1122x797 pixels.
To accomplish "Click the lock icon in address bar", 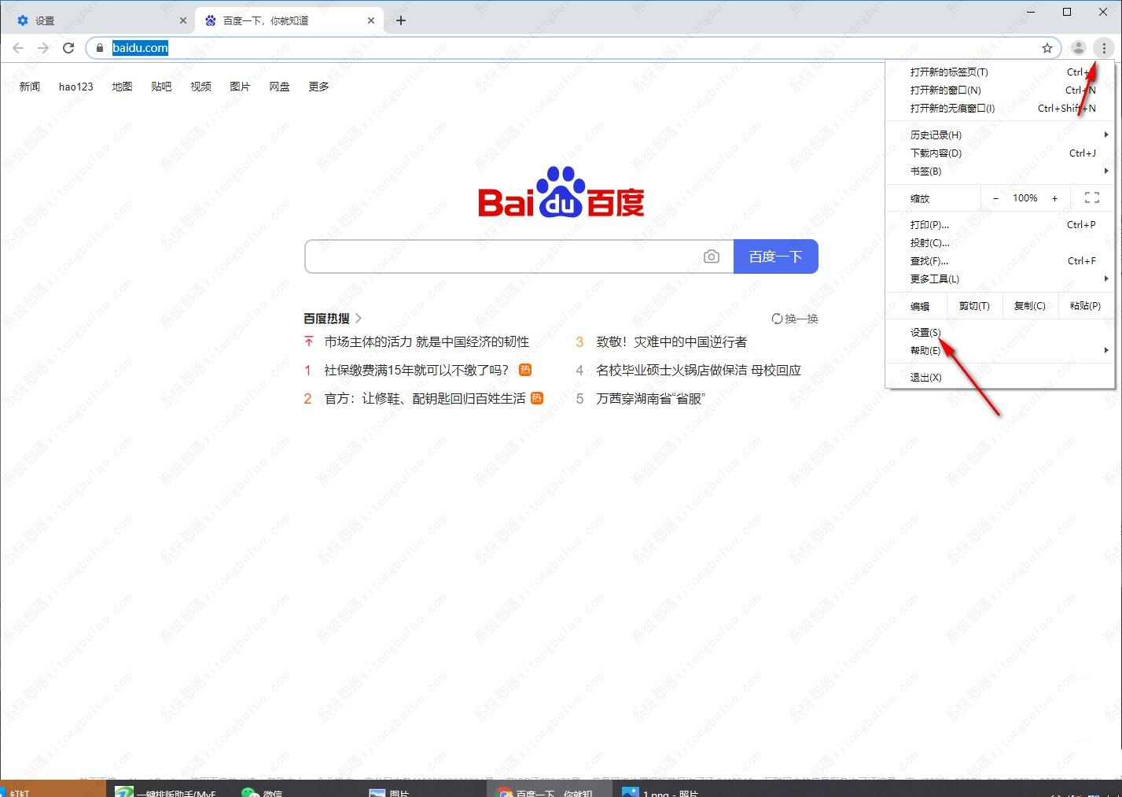I will [99, 48].
